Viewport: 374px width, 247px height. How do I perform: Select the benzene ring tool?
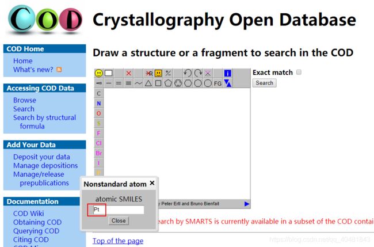178,83
